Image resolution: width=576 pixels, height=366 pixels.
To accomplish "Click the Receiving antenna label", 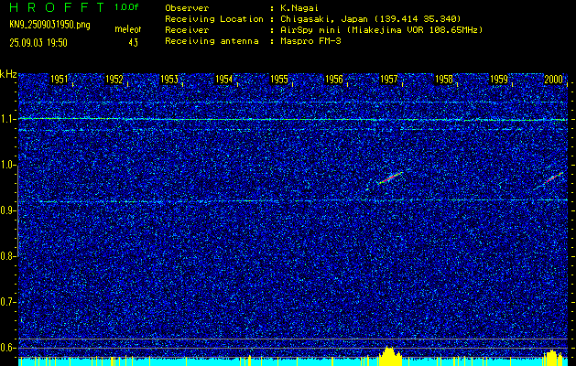I will [212, 41].
